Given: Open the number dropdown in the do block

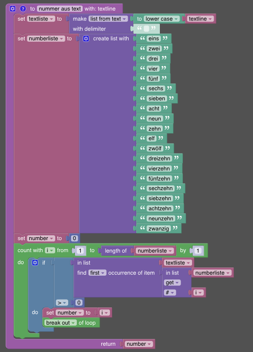Looking at the screenshot, I should pos(70,313).
